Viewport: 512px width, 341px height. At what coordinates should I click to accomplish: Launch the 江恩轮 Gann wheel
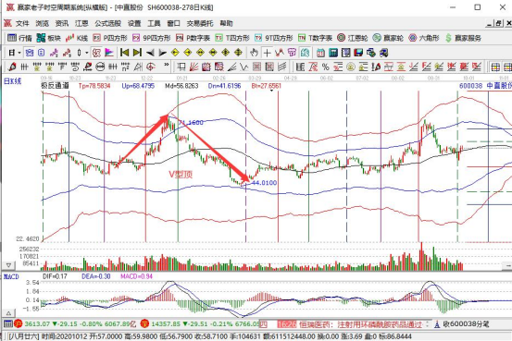click(x=353, y=38)
